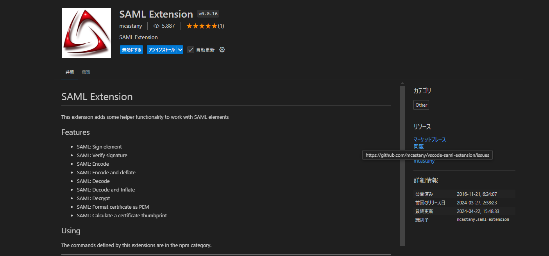Select the 詳細 tab
549x256 pixels.
[x=70, y=72]
